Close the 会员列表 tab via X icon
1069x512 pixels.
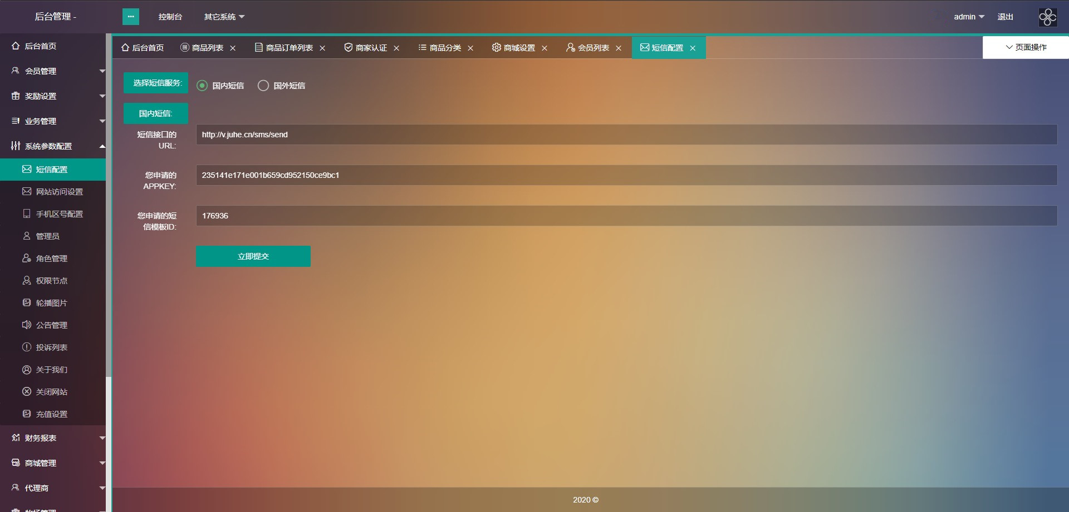(619, 48)
